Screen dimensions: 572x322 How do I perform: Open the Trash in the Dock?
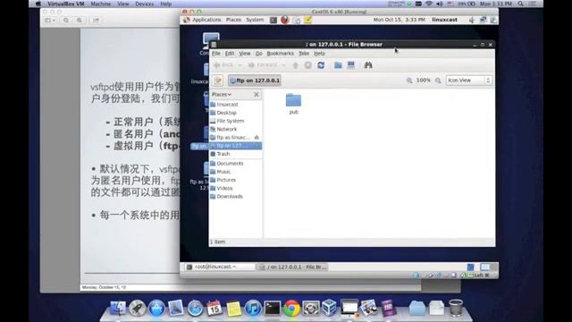[456, 308]
